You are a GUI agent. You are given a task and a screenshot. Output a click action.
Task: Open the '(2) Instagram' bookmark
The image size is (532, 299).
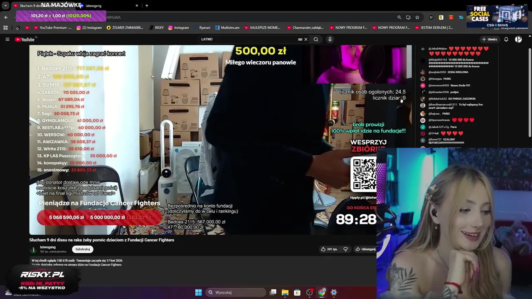89,27
